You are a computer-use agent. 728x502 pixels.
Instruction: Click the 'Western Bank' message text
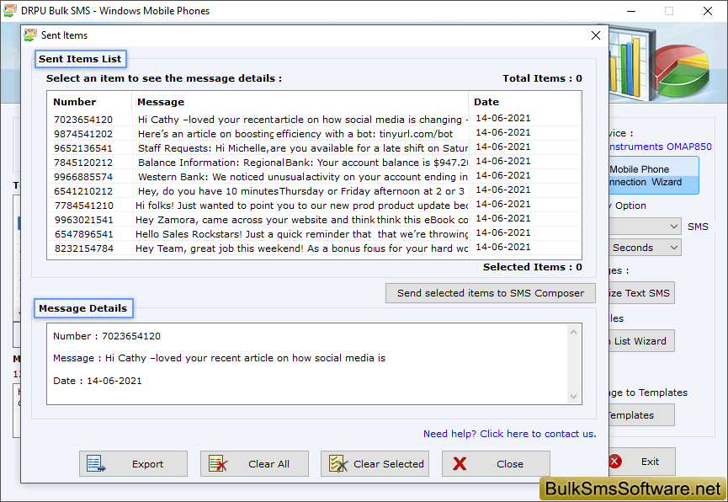[x=302, y=177]
